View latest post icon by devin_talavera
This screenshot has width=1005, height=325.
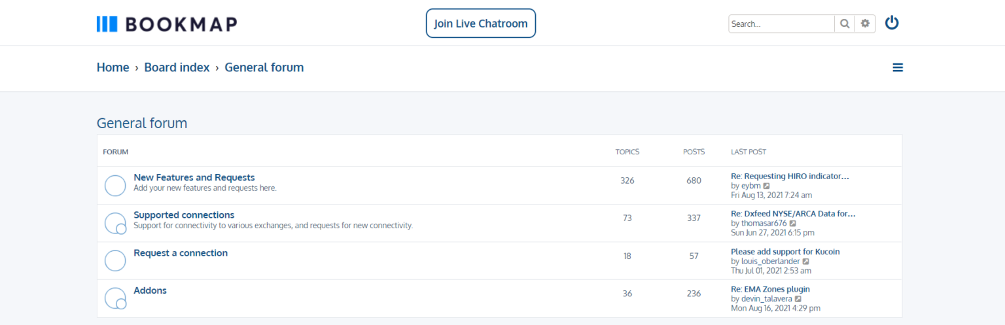point(798,299)
